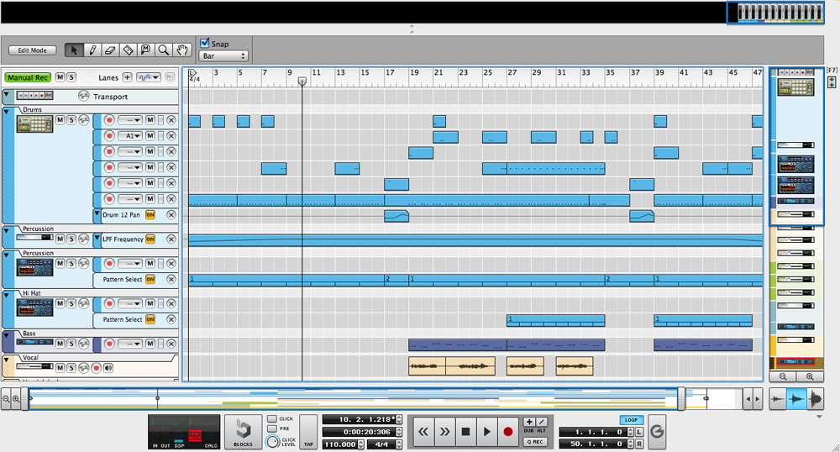The width and height of the screenshot is (840, 452).
Task: Toggle Manual Rec button
Action: [x=28, y=77]
